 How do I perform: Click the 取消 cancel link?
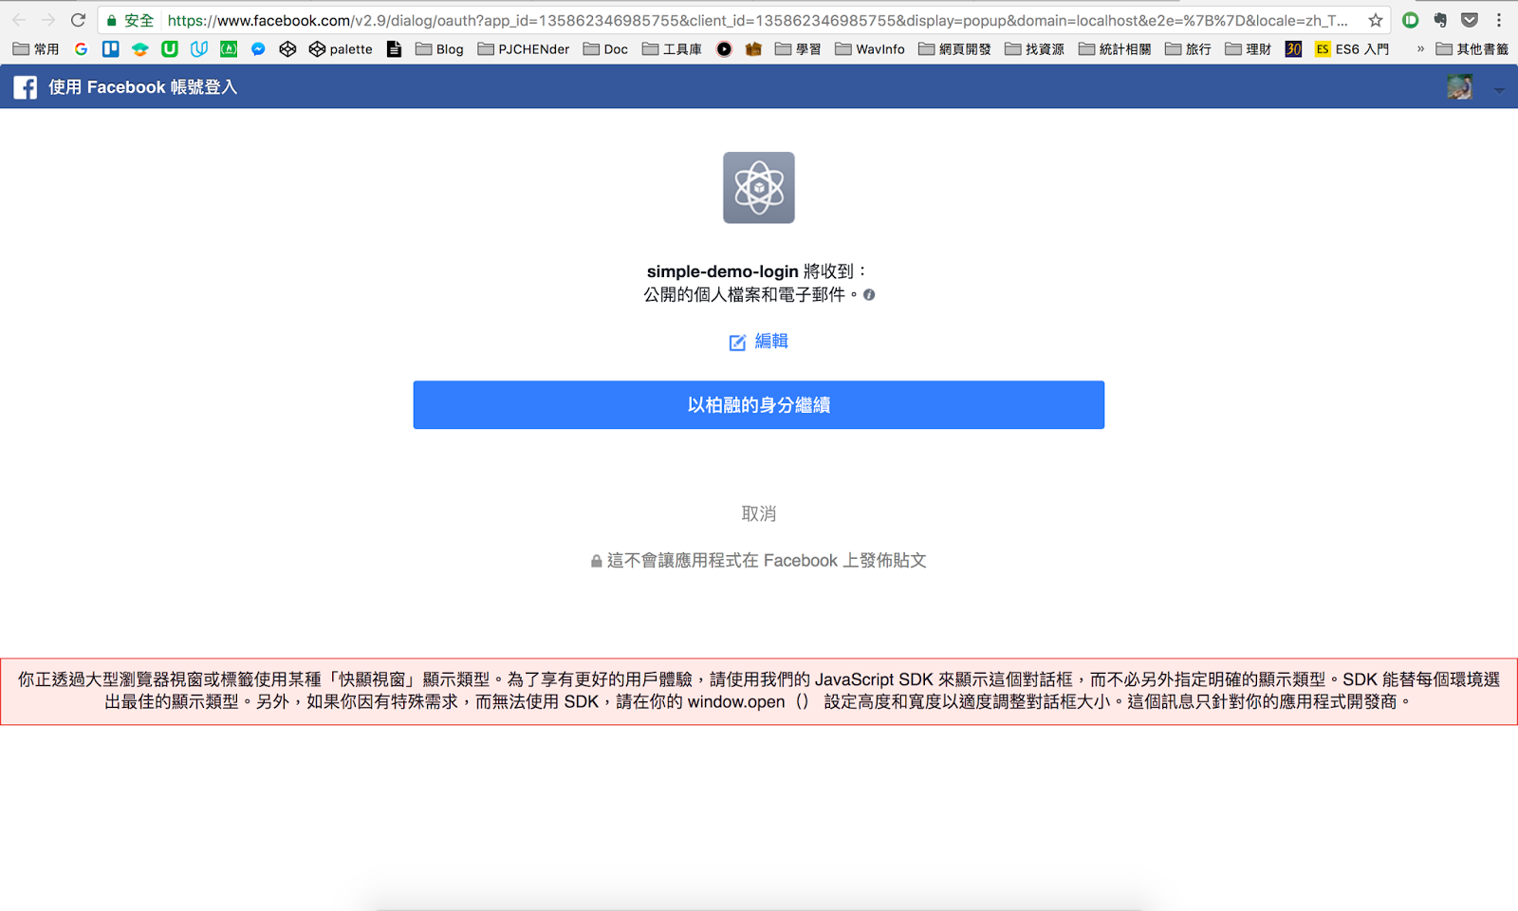pyautogui.click(x=759, y=513)
